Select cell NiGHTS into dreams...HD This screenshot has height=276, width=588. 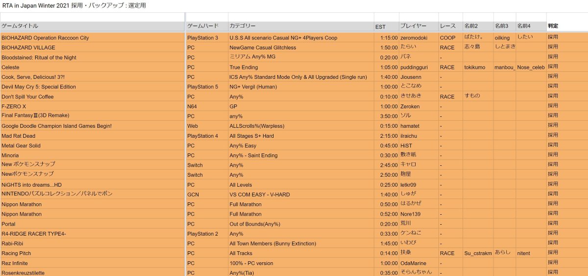tap(92, 184)
